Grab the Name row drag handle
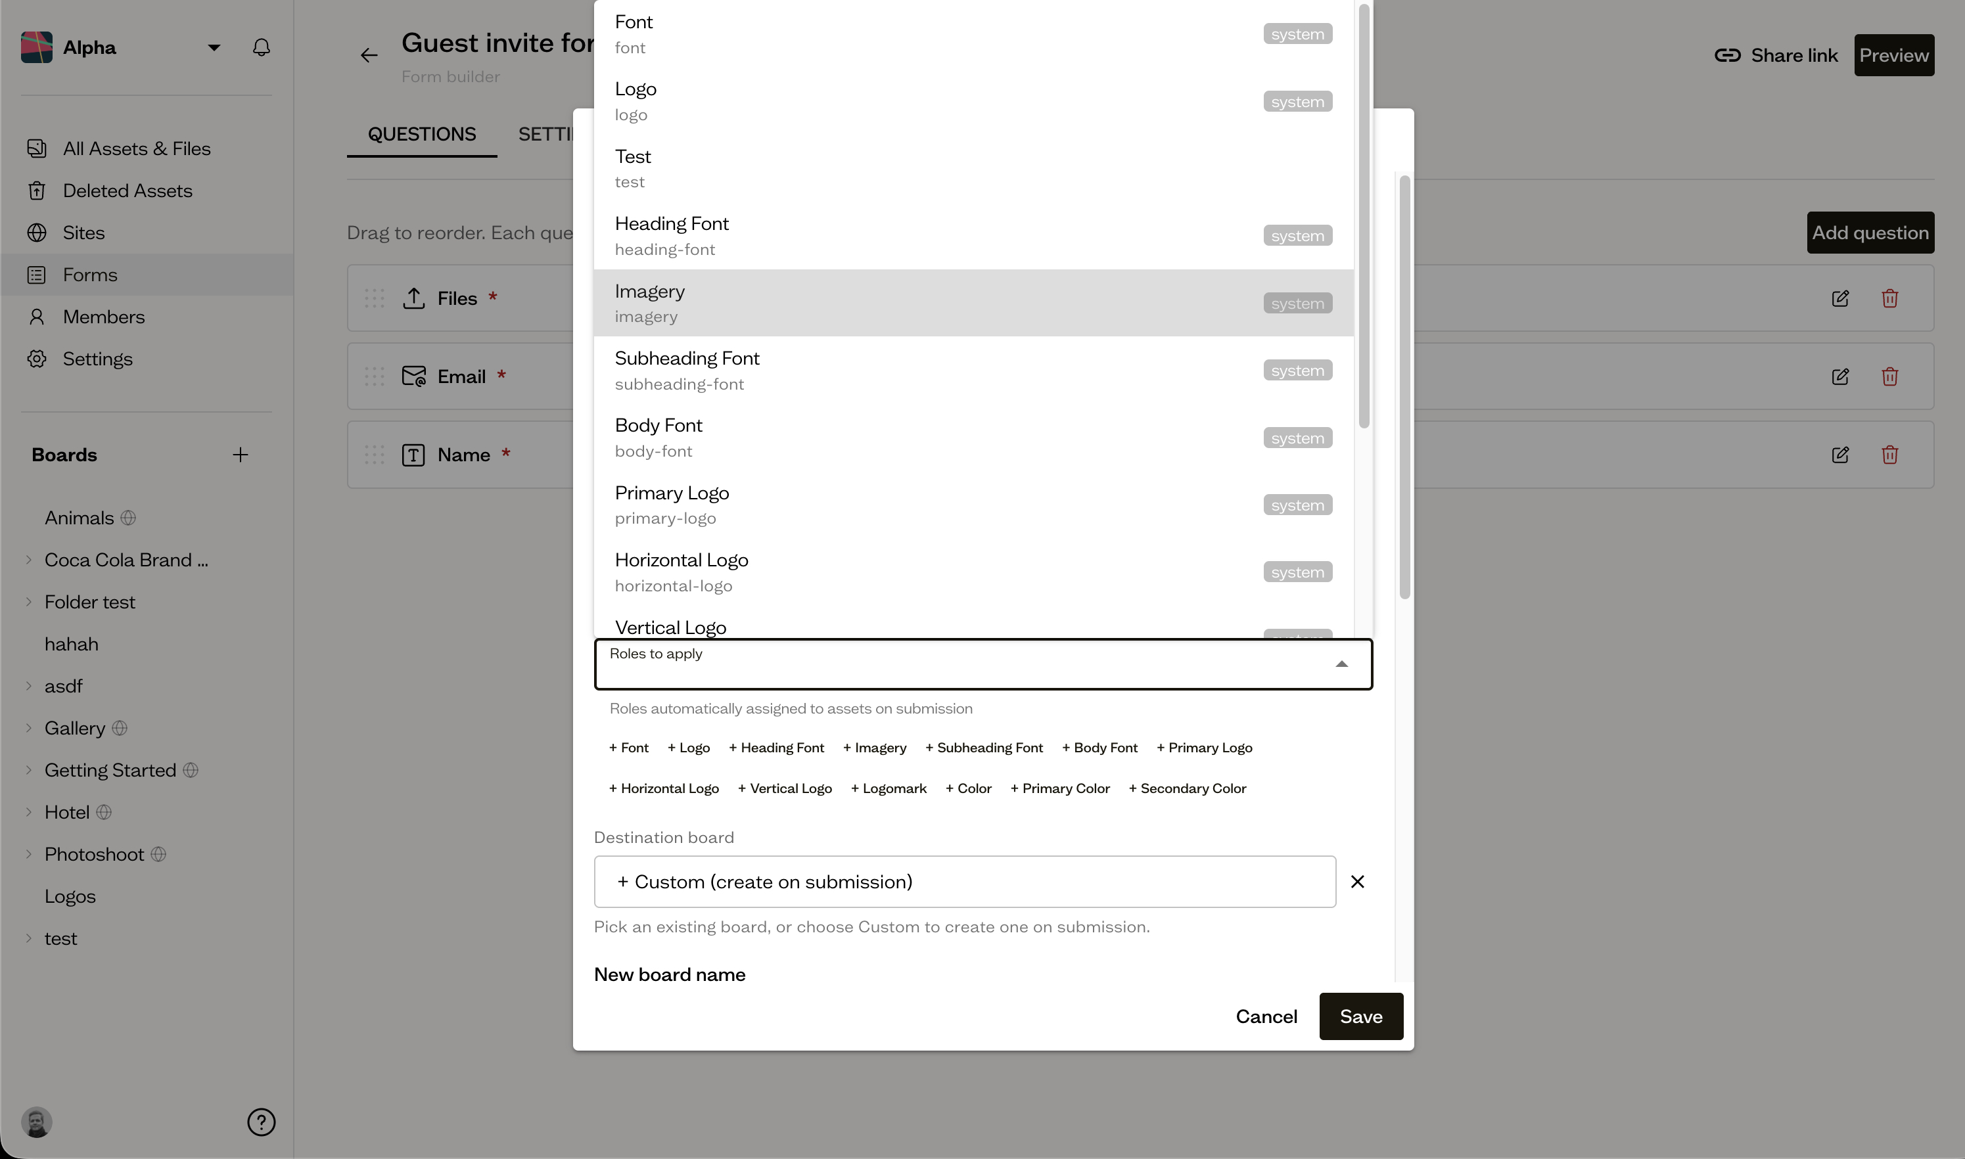 pos(374,455)
